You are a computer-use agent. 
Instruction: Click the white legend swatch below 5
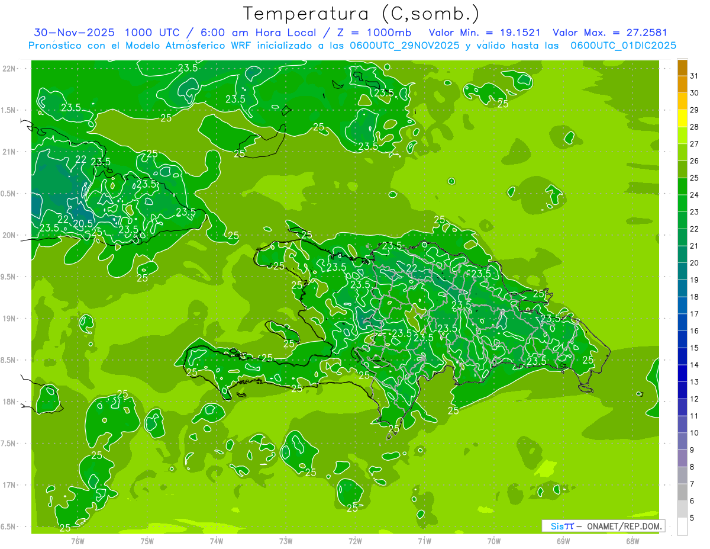[x=682, y=526]
